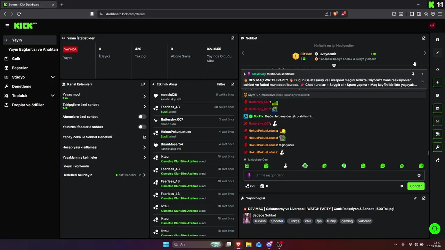Select the chat panel scrollbar thumb

(x=429, y=153)
